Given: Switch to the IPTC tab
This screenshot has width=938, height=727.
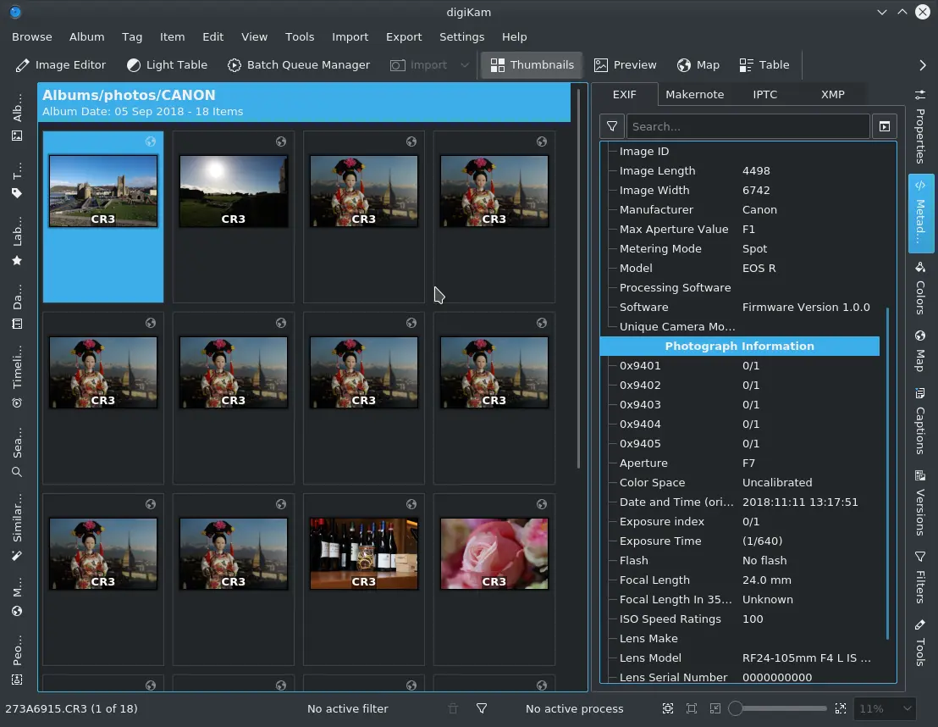Looking at the screenshot, I should (764, 94).
